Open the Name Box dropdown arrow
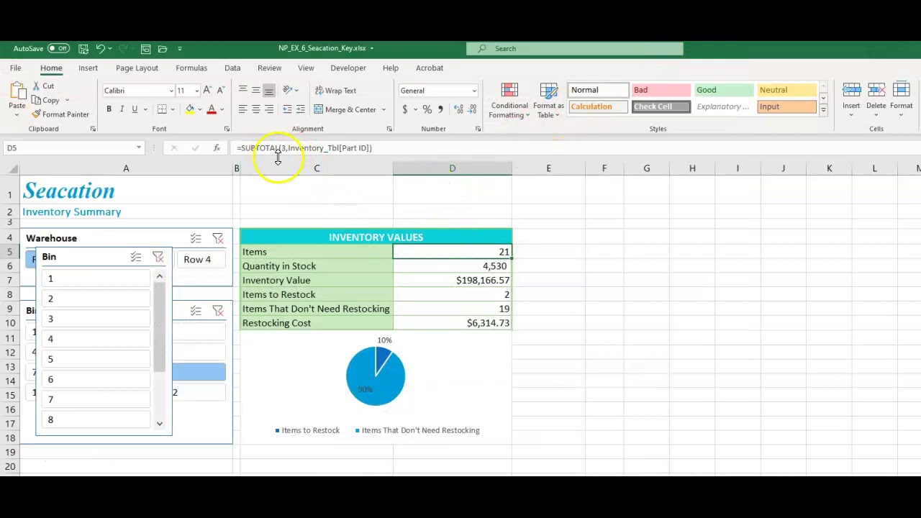The image size is (921, 518). point(139,147)
